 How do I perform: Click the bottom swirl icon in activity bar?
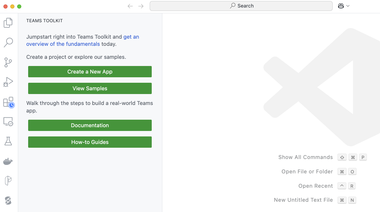(x=8, y=201)
